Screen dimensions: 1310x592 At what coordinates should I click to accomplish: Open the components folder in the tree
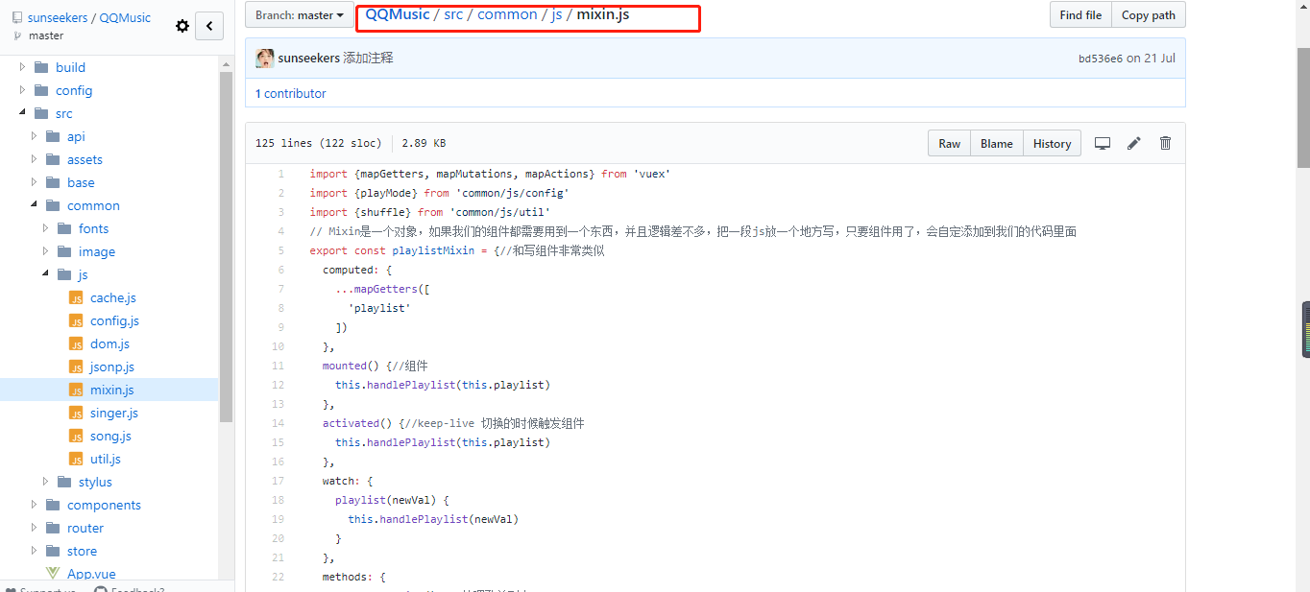coord(104,505)
